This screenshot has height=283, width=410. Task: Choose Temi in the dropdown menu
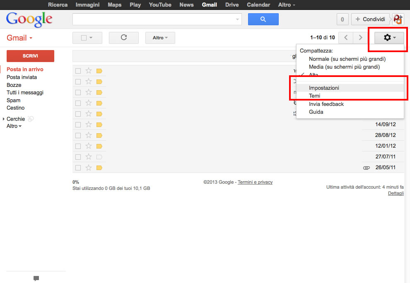point(314,96)
